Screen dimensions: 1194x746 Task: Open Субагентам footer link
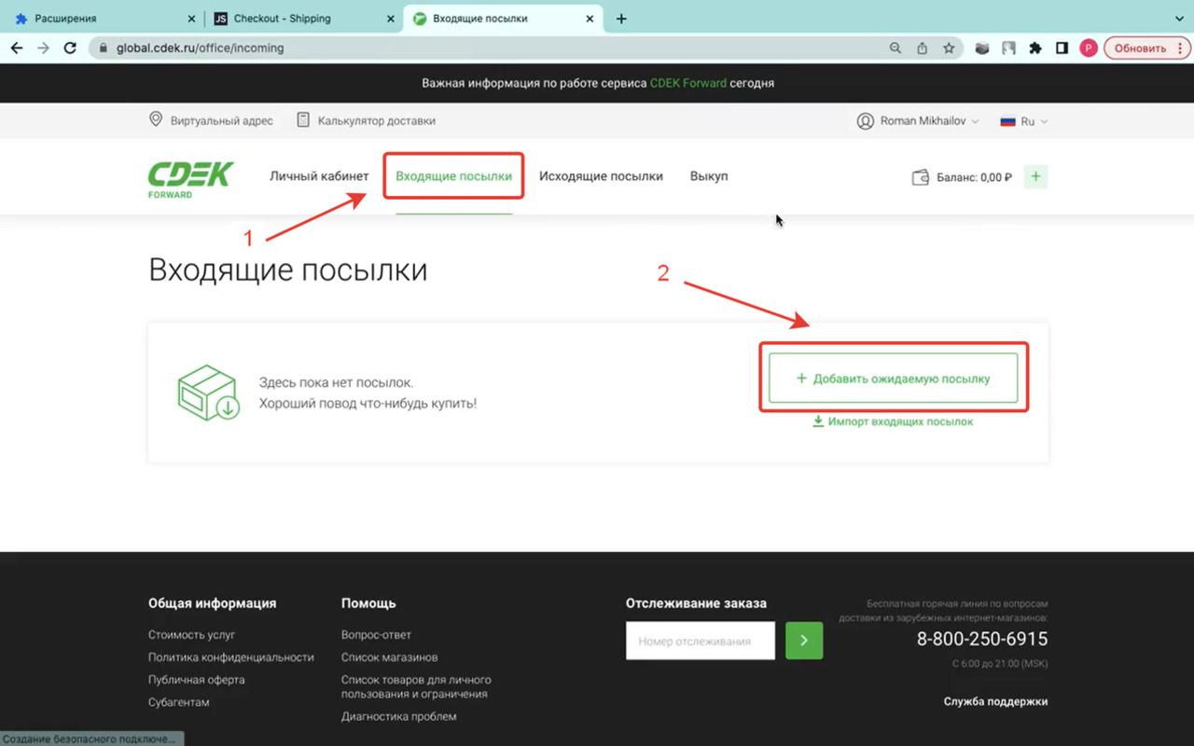(179, 702)
